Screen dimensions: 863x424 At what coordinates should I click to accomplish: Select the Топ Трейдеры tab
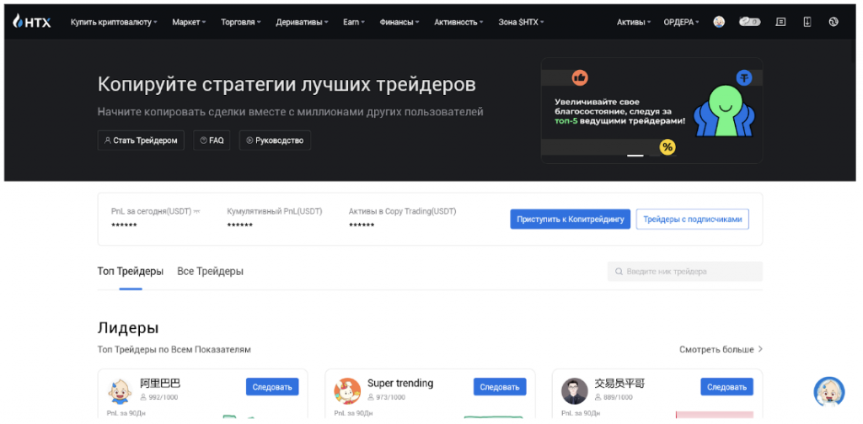click(x=131, y=272)
